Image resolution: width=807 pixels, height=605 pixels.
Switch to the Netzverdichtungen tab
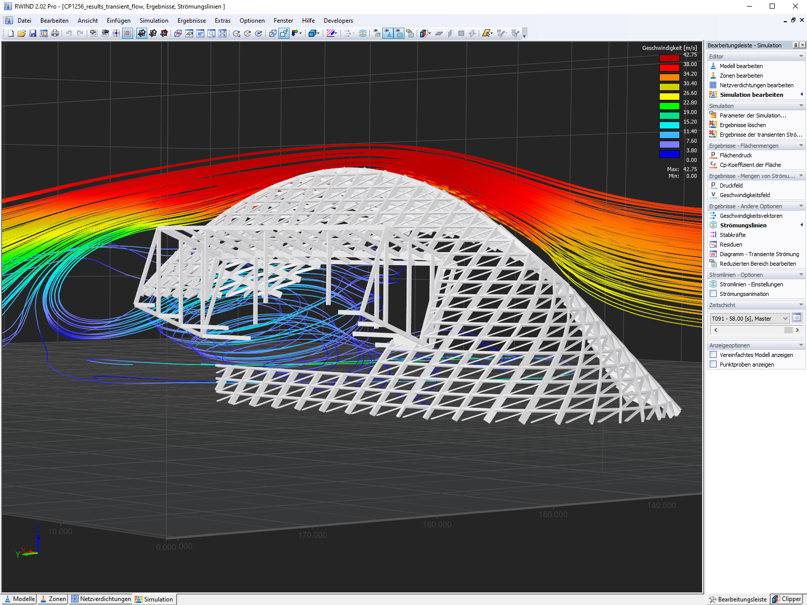[101, 599]
